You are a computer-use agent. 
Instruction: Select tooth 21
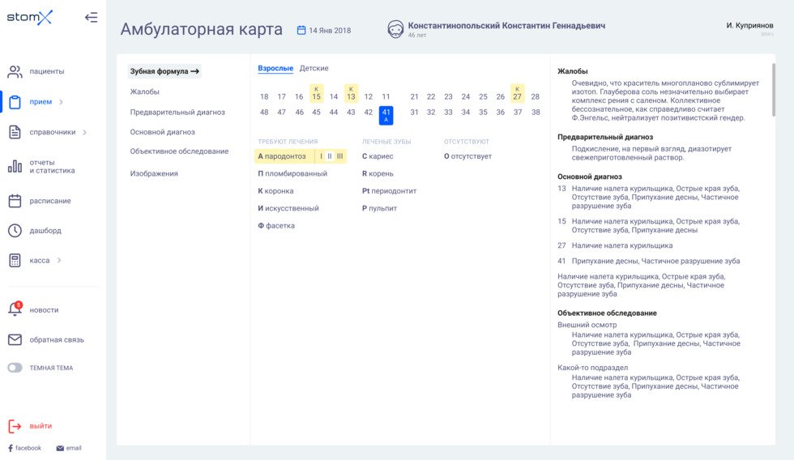pyautogui.click(x=414, y=96)
